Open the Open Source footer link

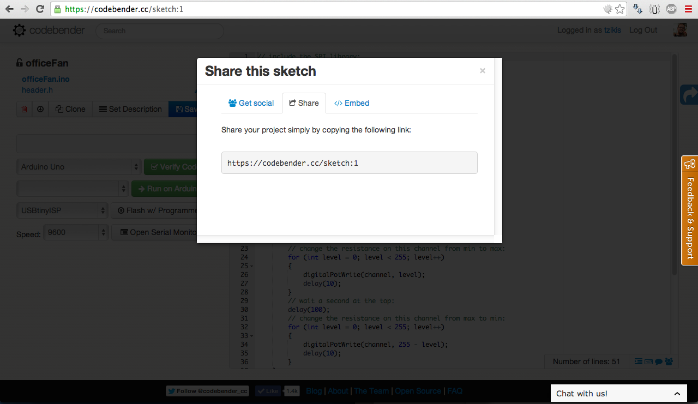pyautogui.click(x=418, y=391)
